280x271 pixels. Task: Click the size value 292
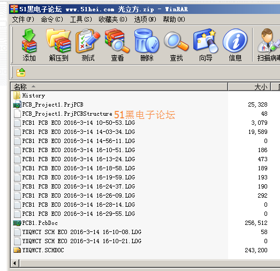pyautogui.click(x=262, y=195)
